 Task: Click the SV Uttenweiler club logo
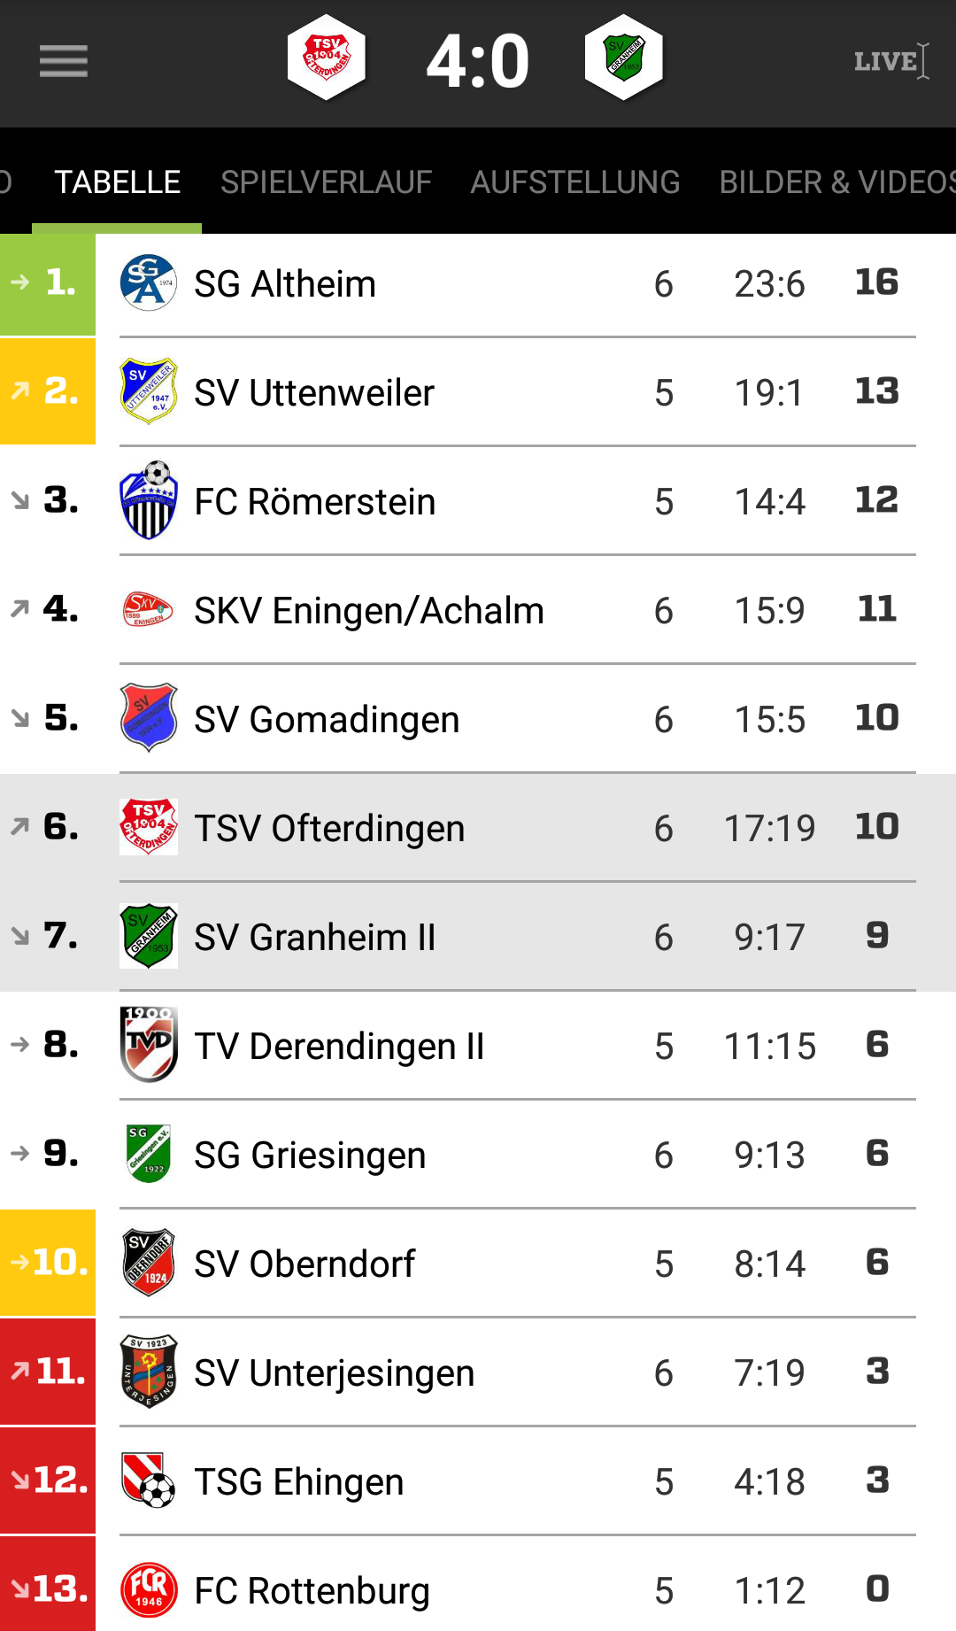[149, 391]
